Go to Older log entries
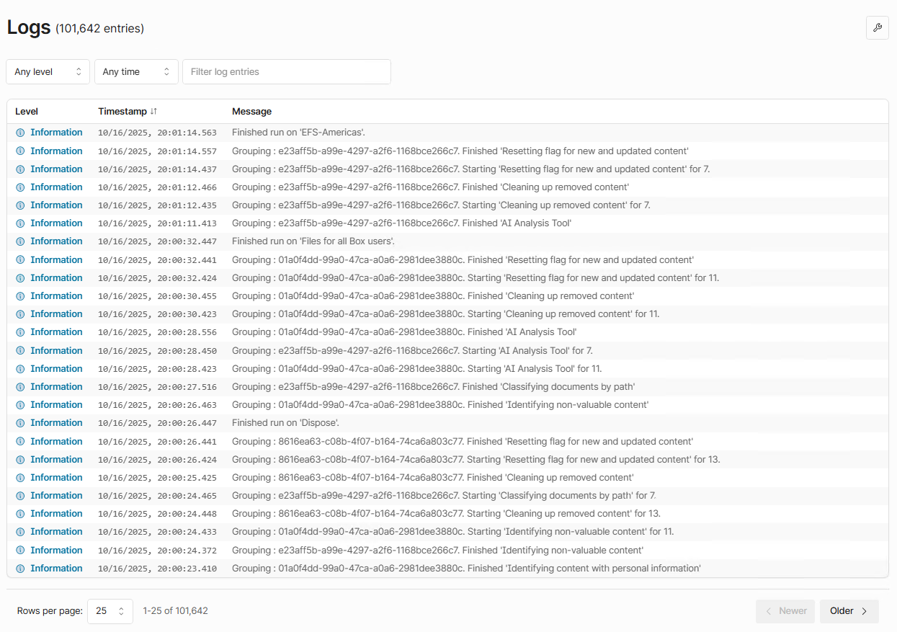Viewport: 897px width, 632px height. coord(849,611)
